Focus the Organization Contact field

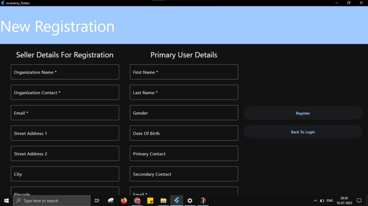[65, 92]
